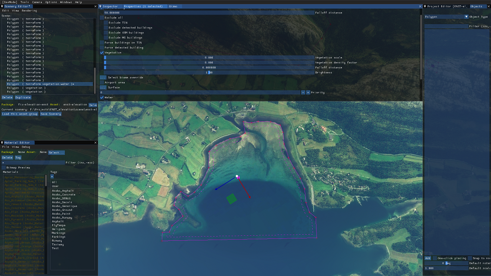Close the Material Editor window
This screenshot has height=276, width=491.
96,143
